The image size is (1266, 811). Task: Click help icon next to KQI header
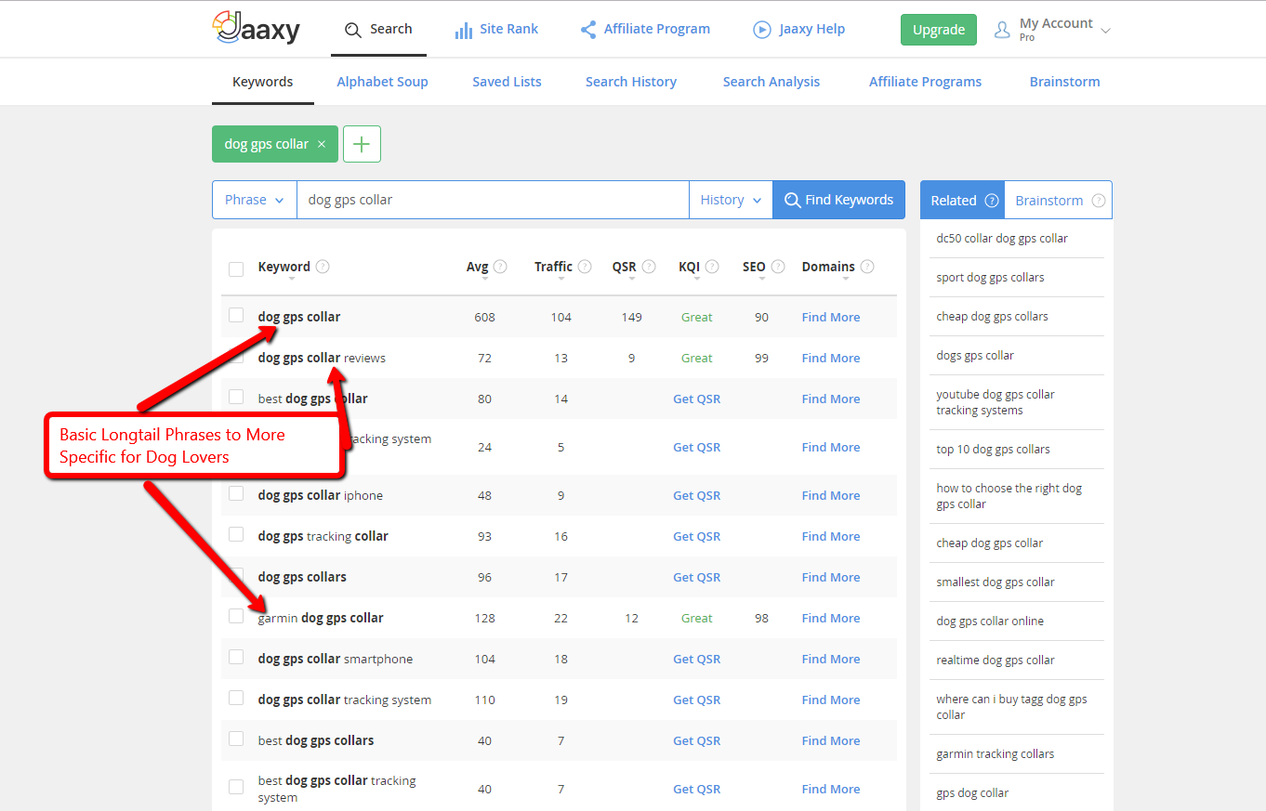[x=712, y=267]
